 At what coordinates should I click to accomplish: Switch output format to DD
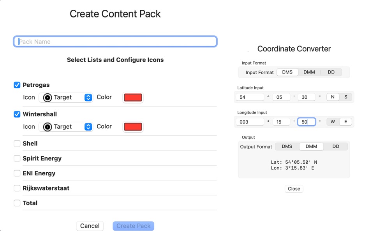(x=336, y=146)
